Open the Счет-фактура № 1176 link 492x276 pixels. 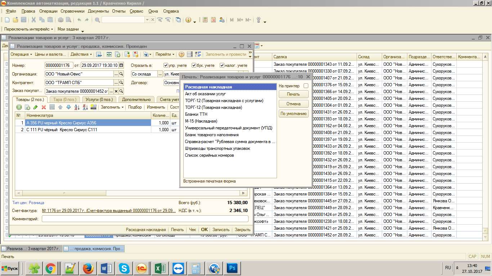109,211
